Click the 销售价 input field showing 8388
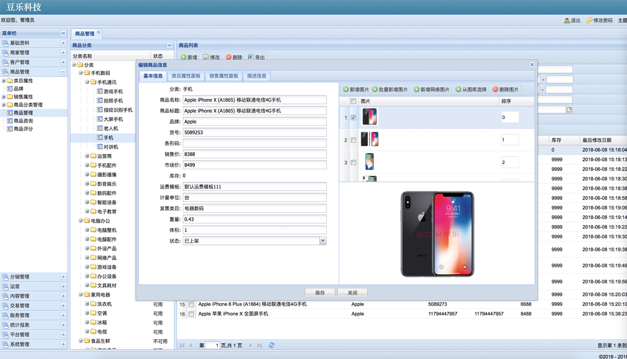 (254, 154)
